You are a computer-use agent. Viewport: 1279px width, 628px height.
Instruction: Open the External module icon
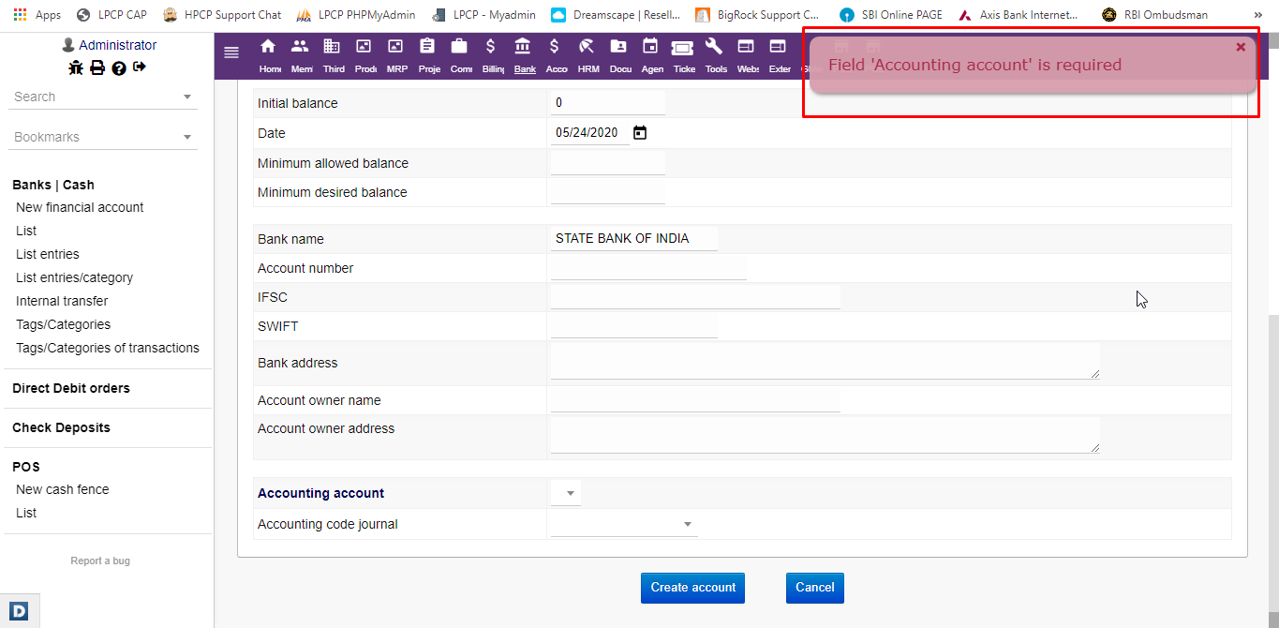[x=778, y=47]
